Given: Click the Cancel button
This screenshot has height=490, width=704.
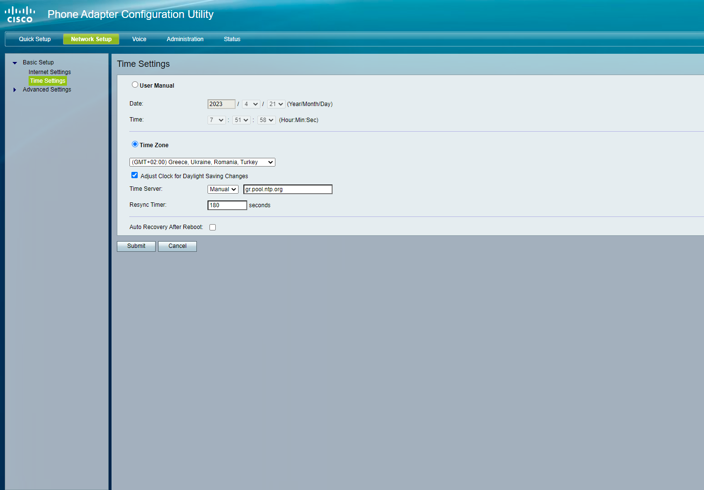Looking at the screenshot, I should (x=177, y=246).
